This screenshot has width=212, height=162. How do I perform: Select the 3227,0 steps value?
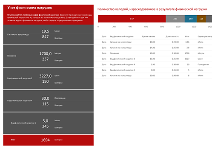(x=46, y=76)
